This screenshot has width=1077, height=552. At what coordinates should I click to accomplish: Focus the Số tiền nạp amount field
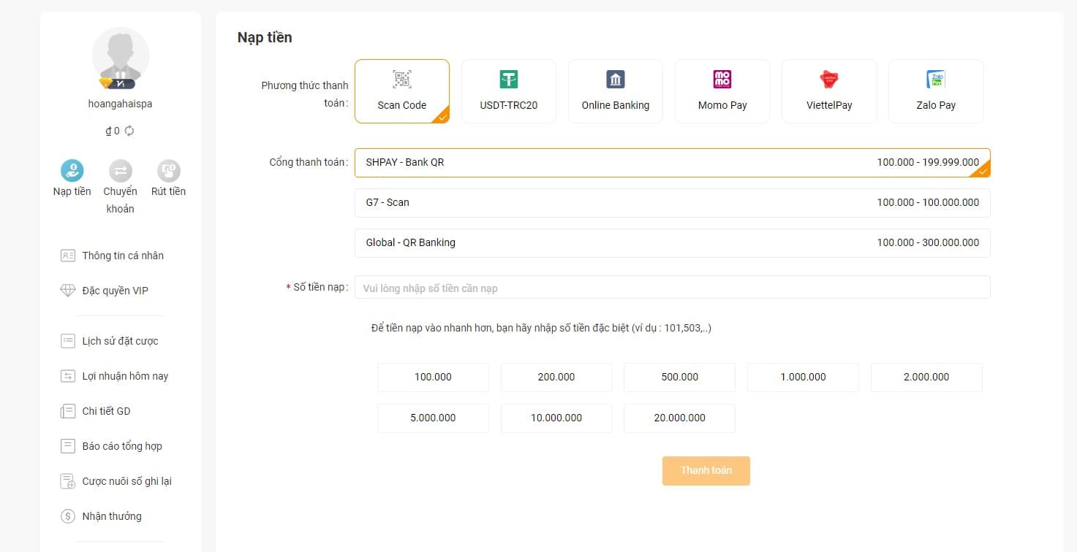[x=673, y=288]
